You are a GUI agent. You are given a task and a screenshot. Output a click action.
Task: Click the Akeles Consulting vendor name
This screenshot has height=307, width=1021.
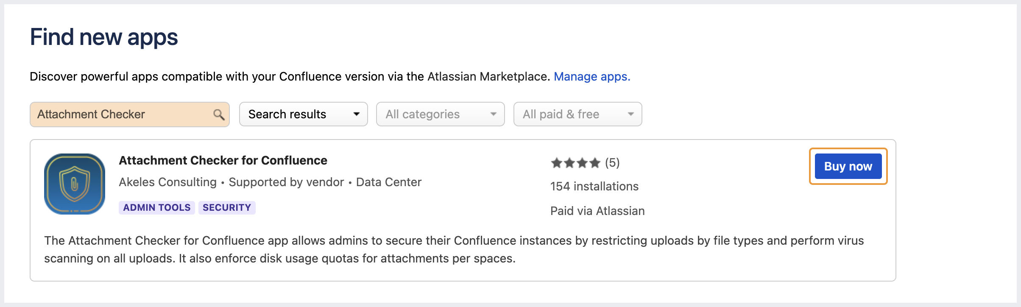pyautogui.click(x=167, y=182)
